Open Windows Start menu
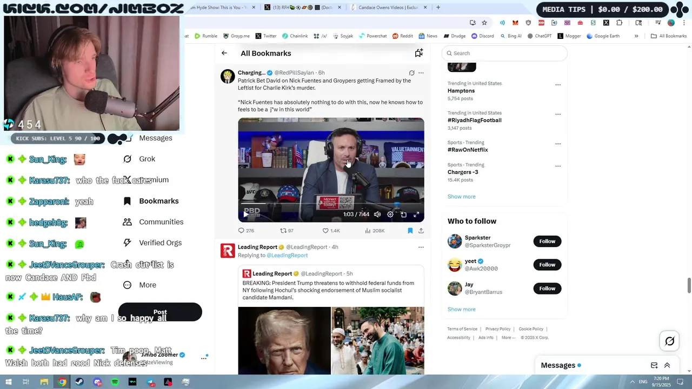Image resolution: width=692 pixels, height=389 pixels. pos(8,382)
